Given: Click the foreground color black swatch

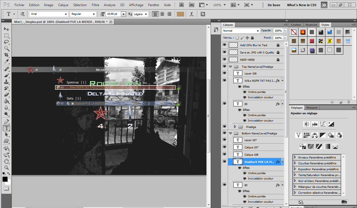Looking at the screenshot, I should tap(5, 179).
